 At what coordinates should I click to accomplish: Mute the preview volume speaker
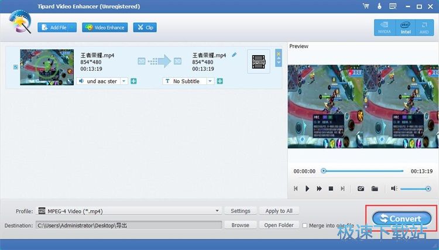point(394,189)
